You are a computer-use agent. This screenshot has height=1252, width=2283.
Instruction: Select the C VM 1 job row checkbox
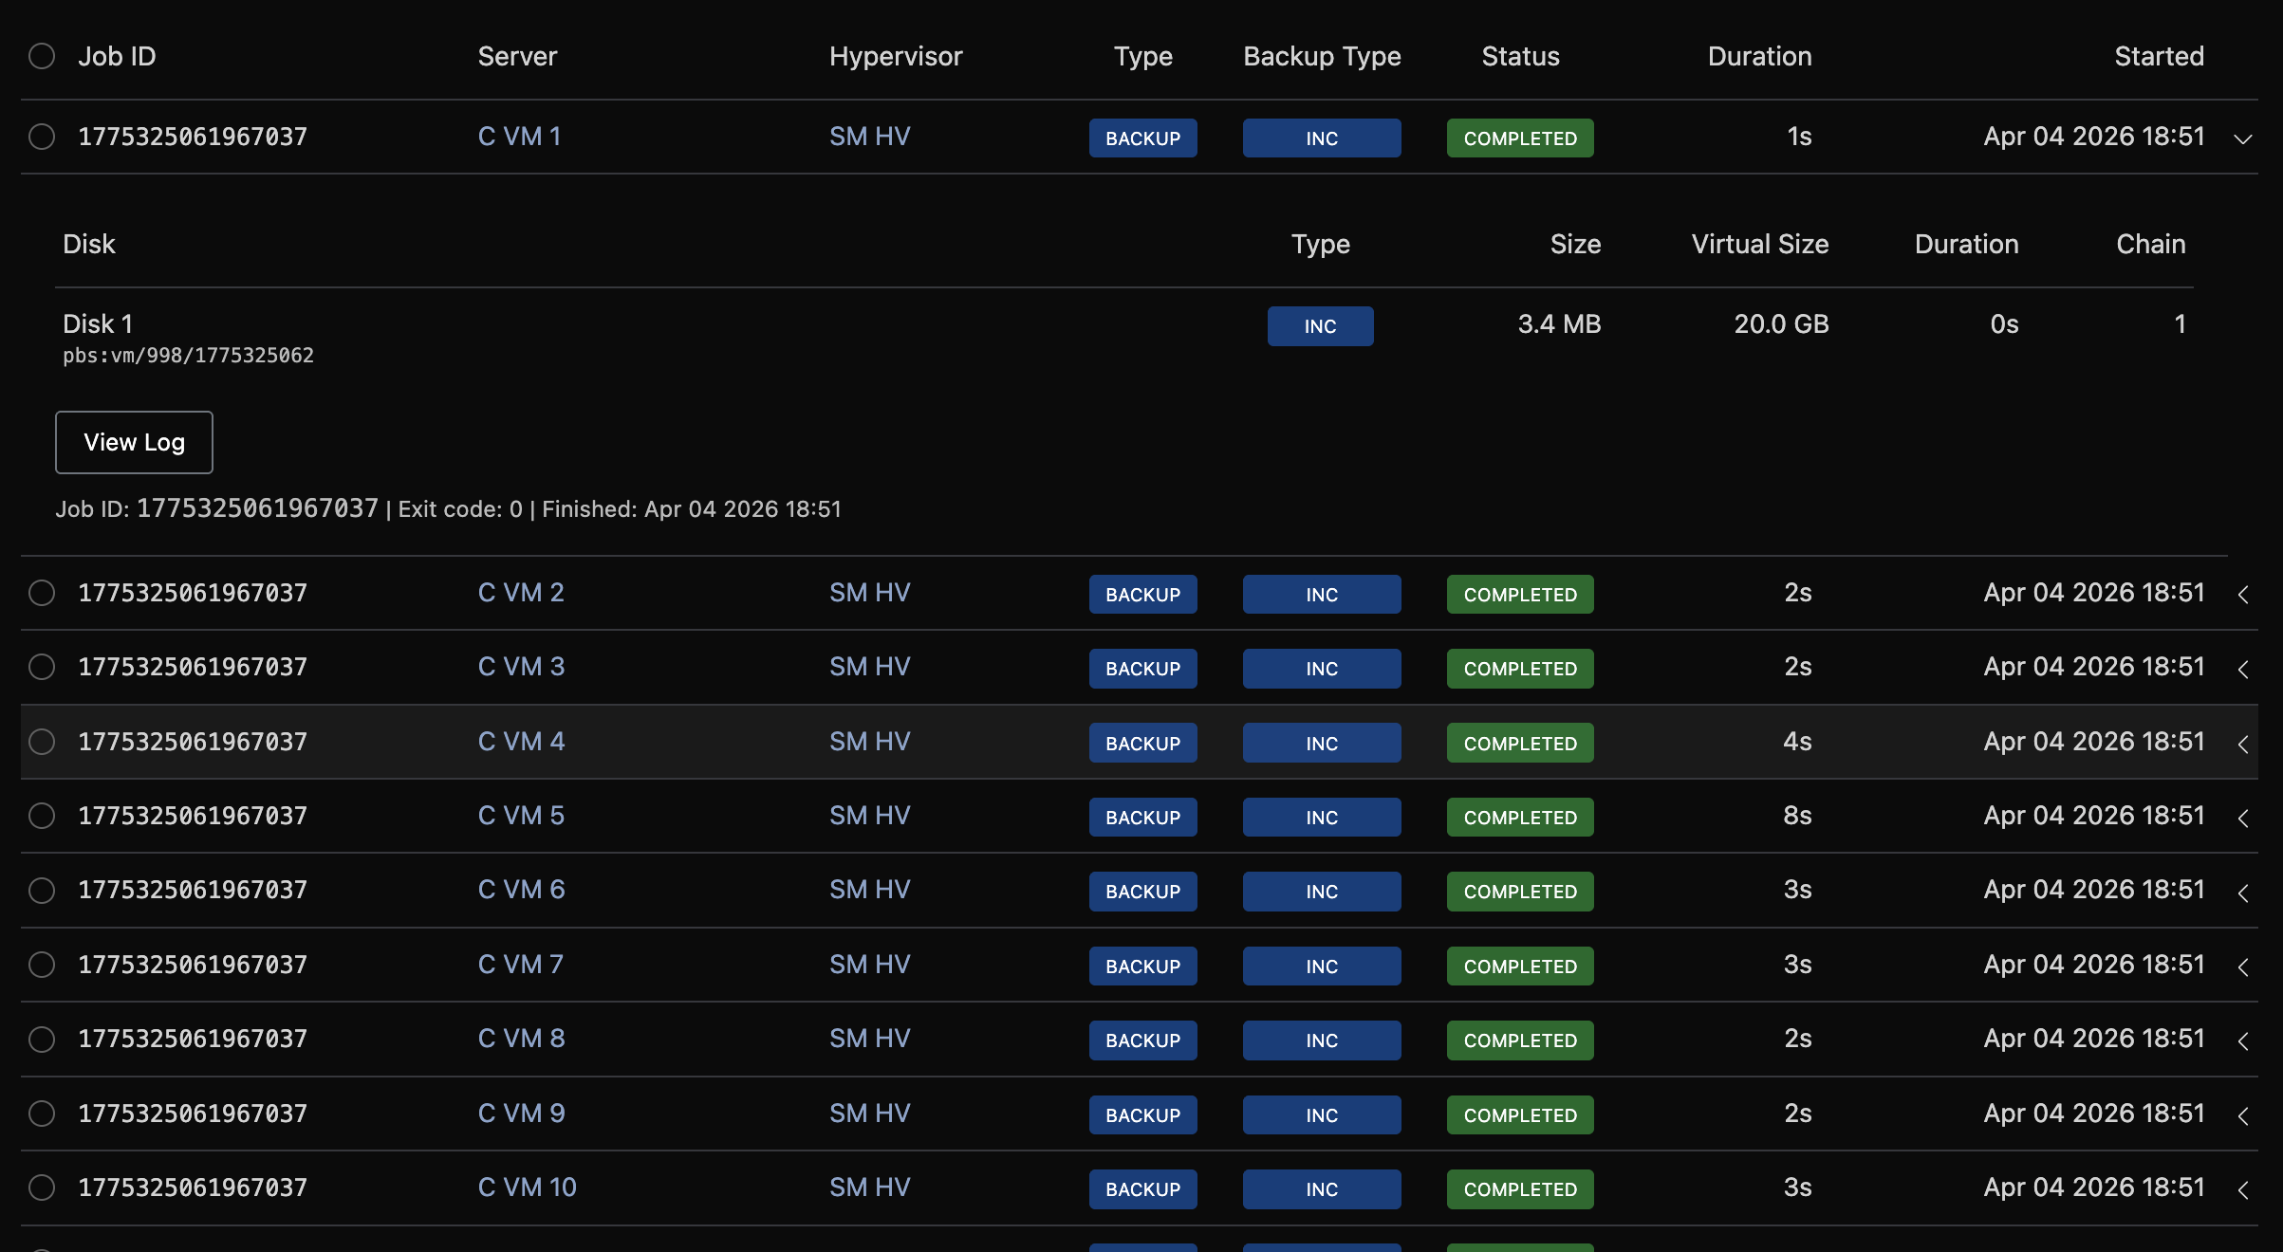coord(42,137)
